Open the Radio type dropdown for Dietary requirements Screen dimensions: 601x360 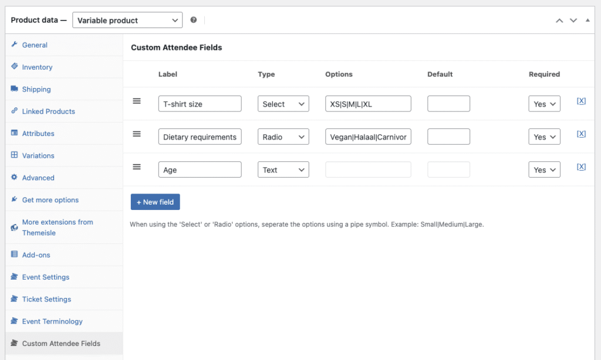coord(283,137)
